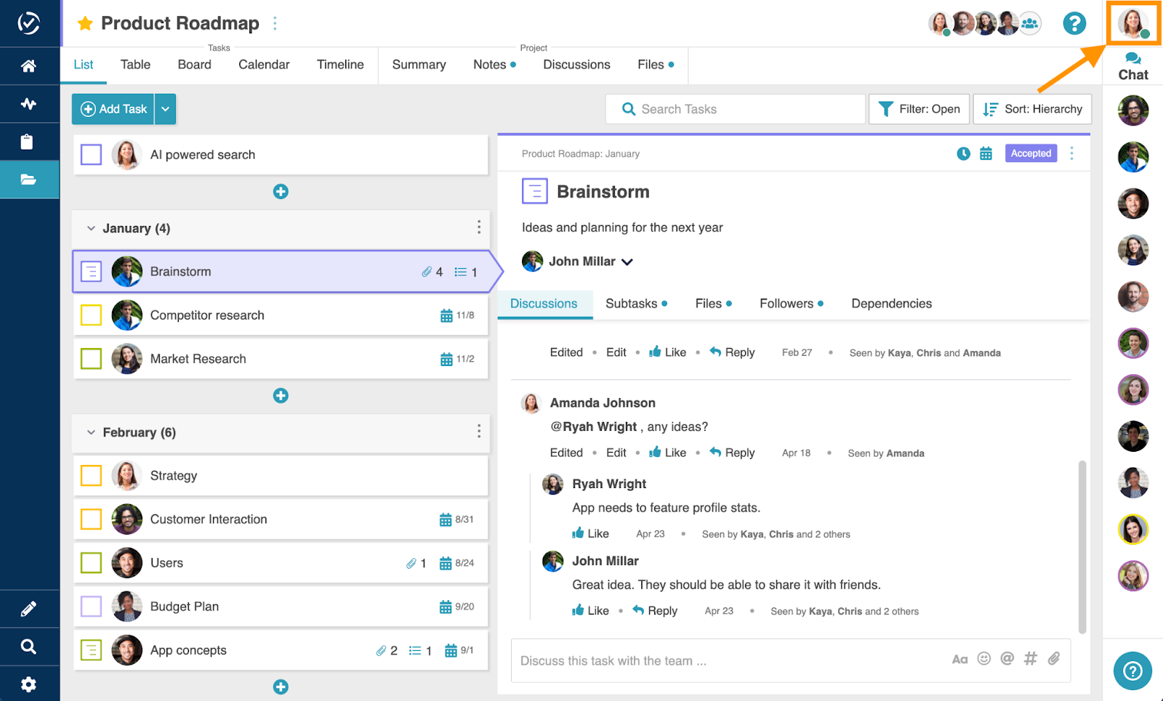Screen dimensions: 1163x701
Task: Open the Home icon in left sidebar
Action: (x=28, y=66)
